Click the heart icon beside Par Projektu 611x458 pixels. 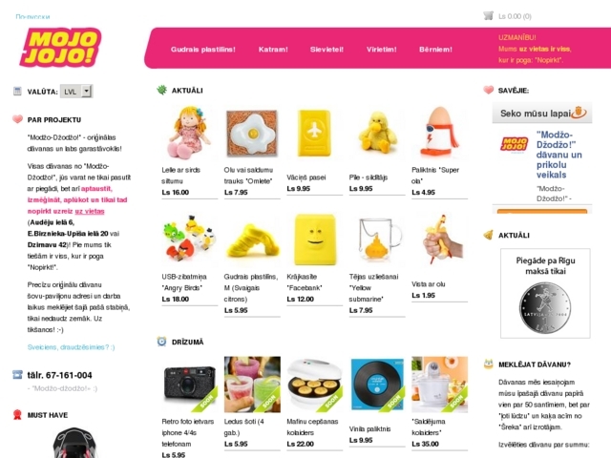17,119
